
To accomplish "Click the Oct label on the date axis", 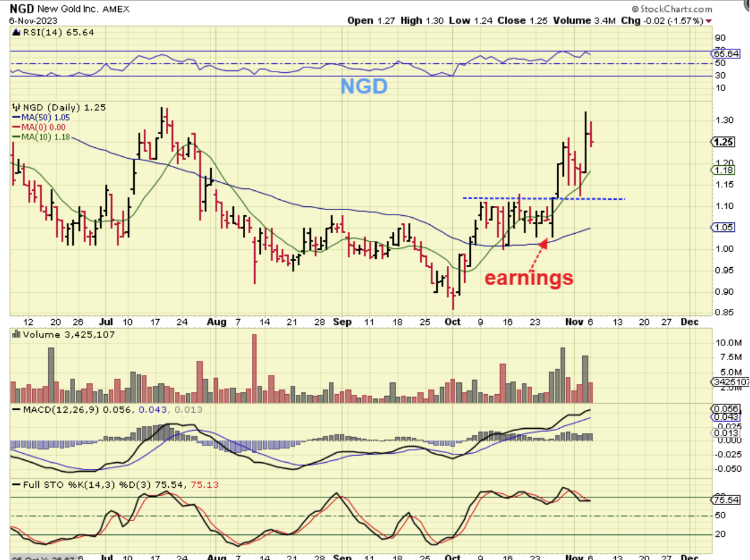I will pos(453,322).
